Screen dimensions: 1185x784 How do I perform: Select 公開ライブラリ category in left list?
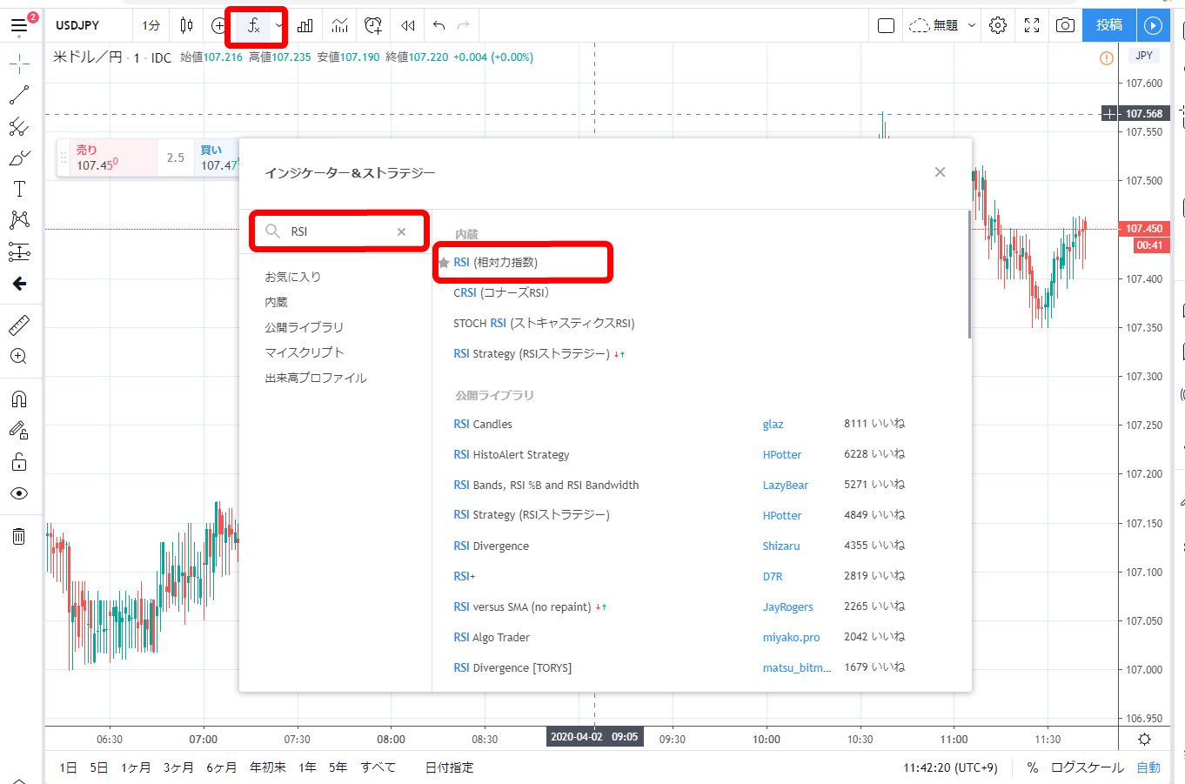click(x=305, y=327)
